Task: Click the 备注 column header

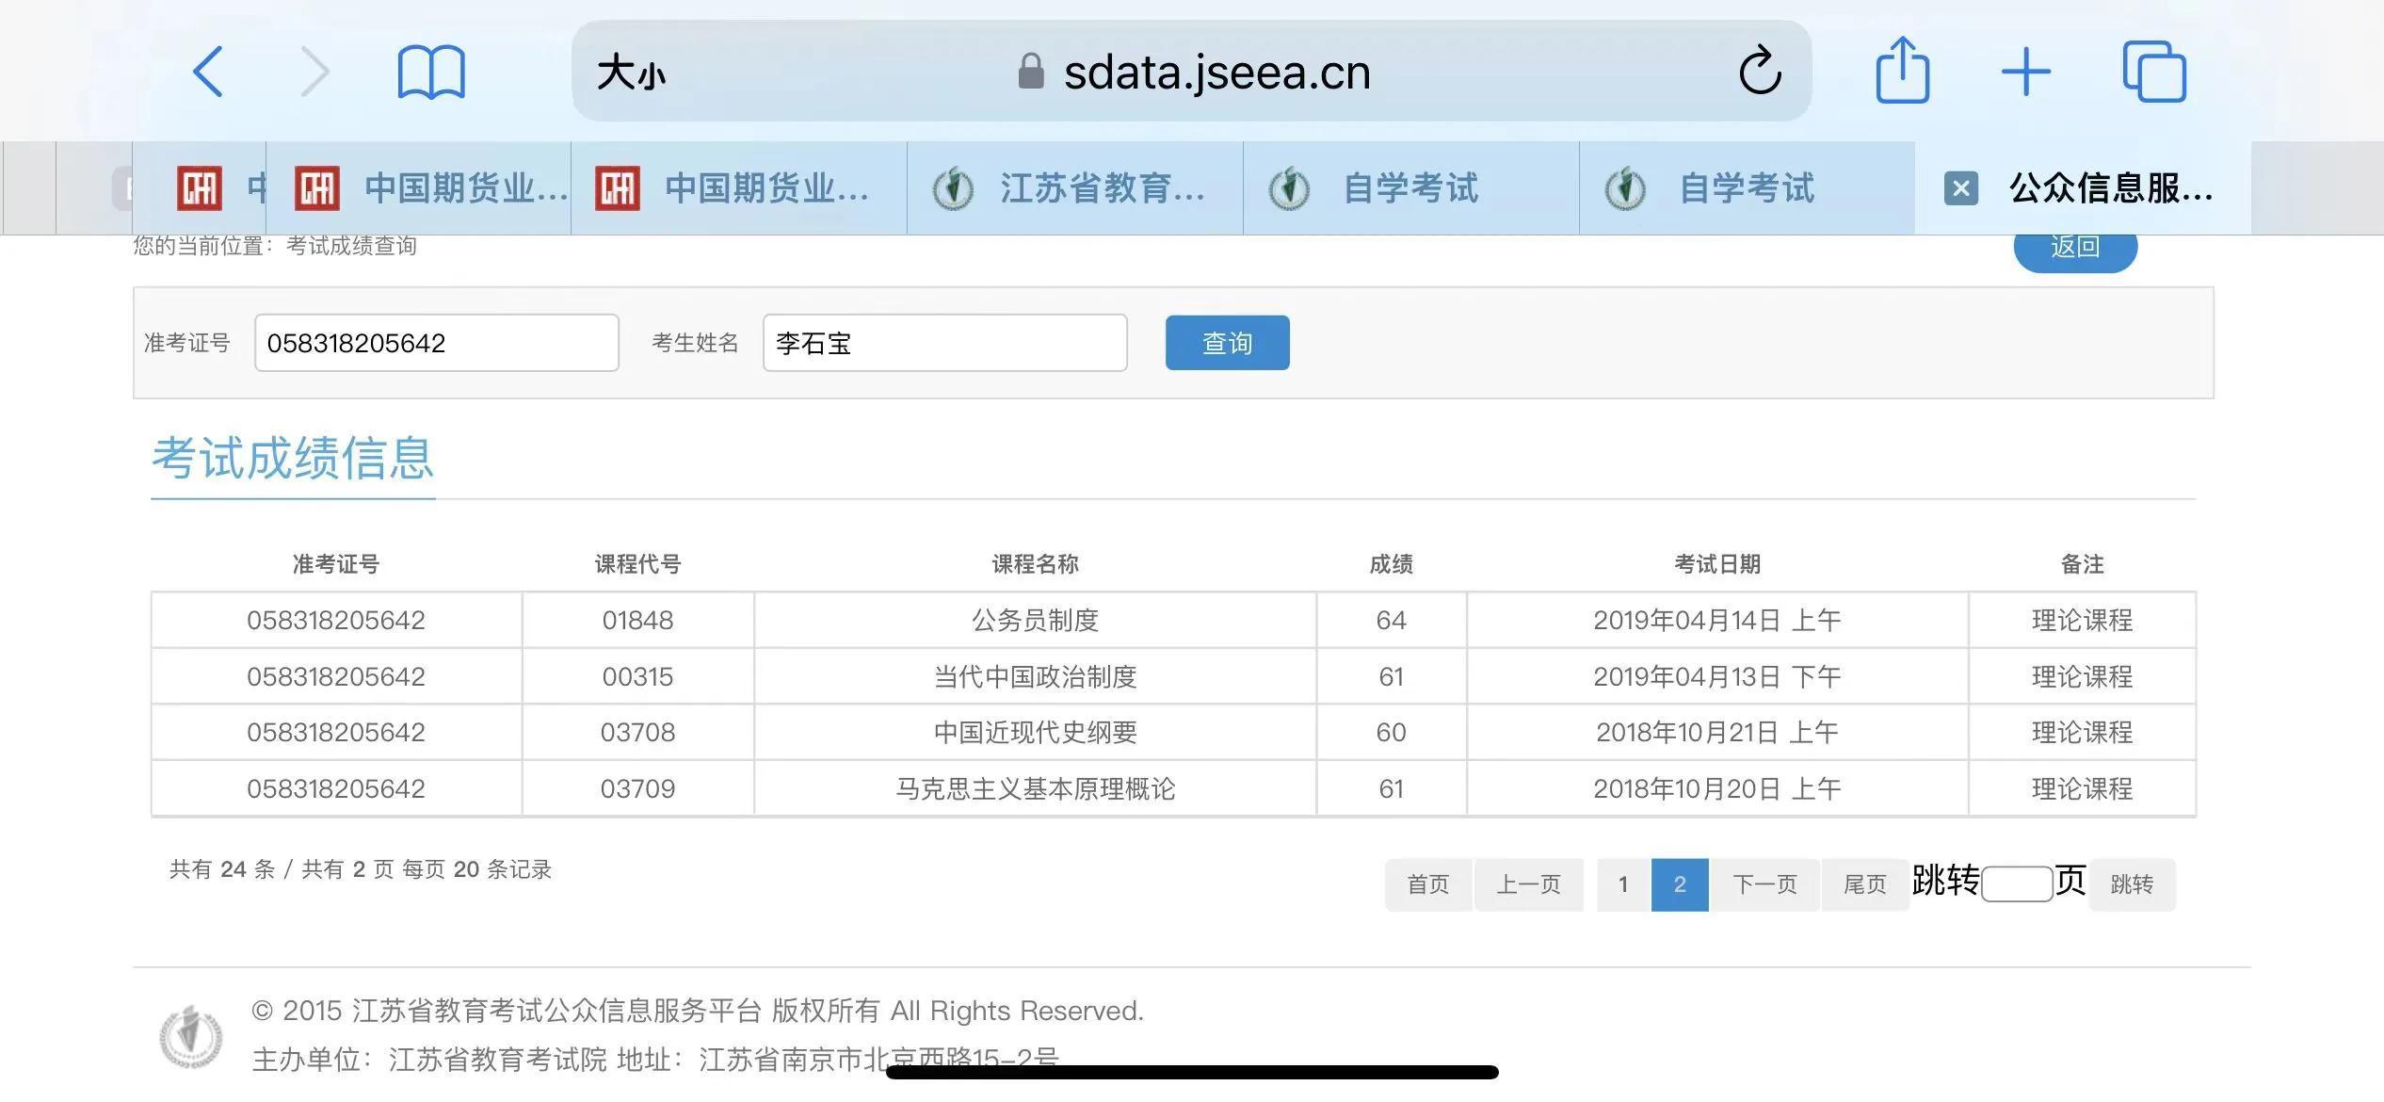Action: (x=2083, y=564)
